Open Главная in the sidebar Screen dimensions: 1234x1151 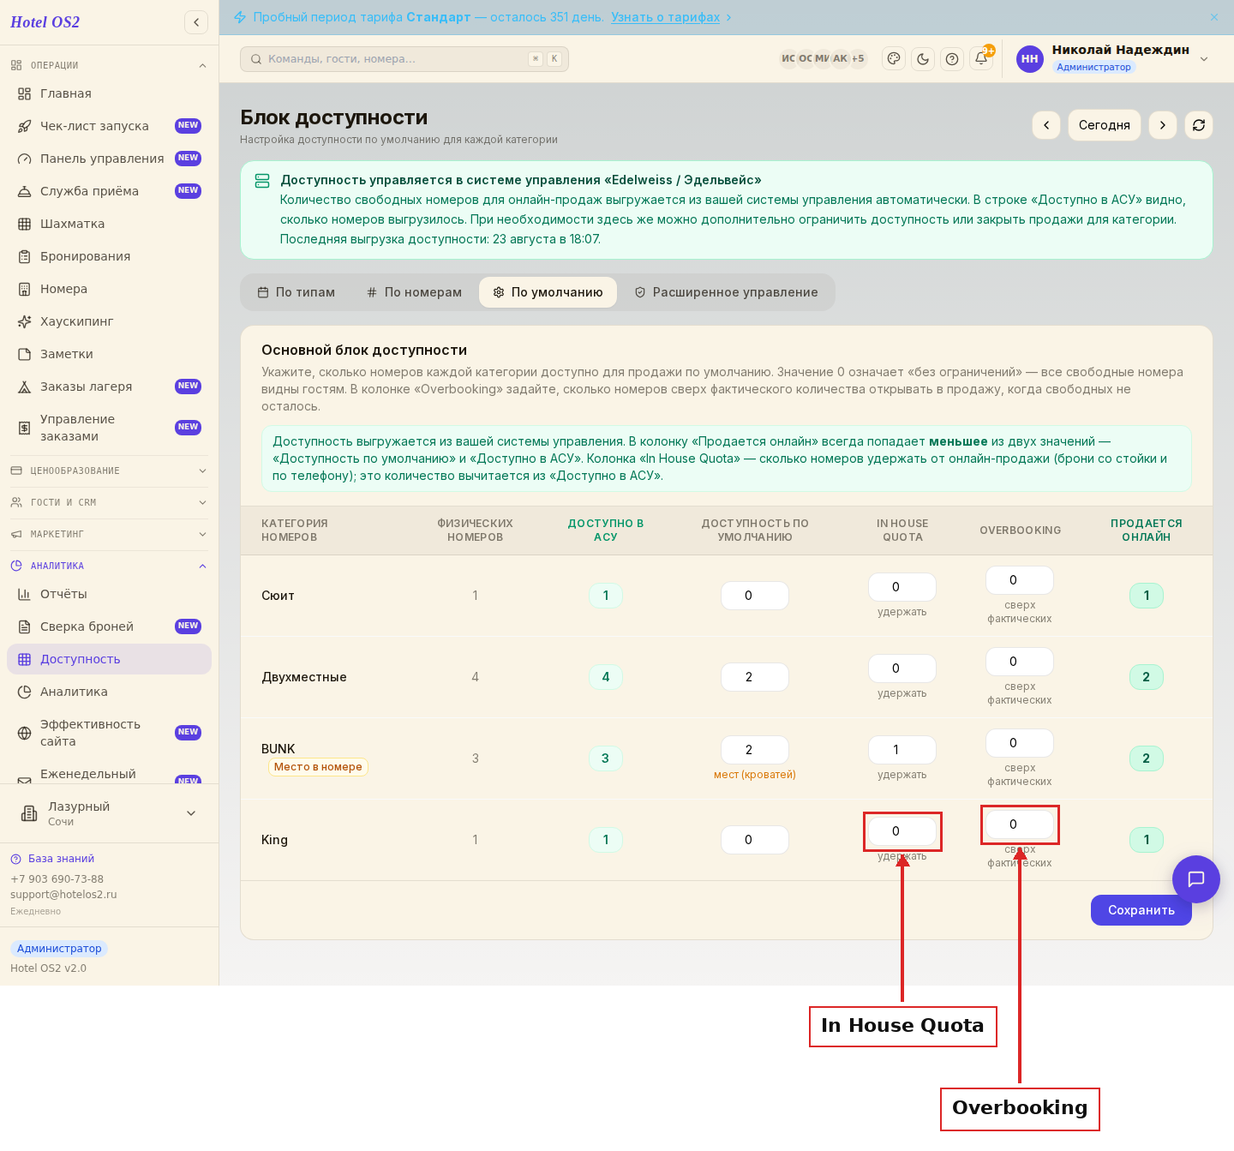point(109,93)
